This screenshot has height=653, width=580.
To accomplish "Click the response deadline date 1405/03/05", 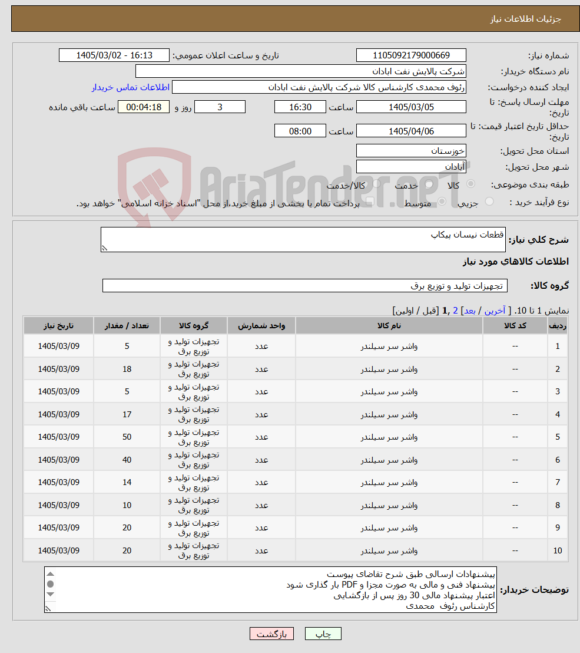I will coord(411,107).
